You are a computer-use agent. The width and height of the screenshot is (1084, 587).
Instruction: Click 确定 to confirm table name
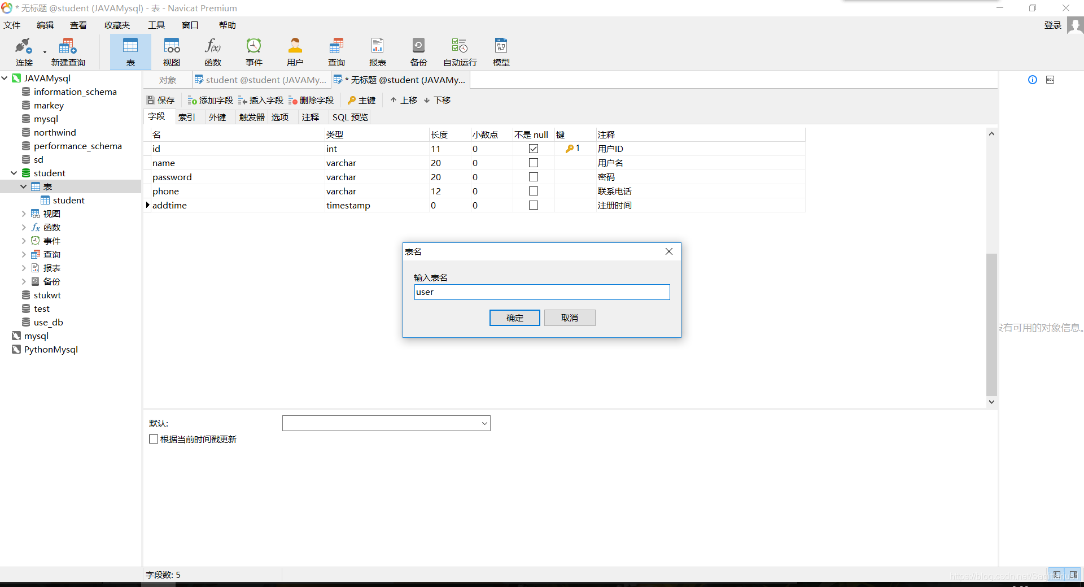pyautogui.click(x=514, y=318)
